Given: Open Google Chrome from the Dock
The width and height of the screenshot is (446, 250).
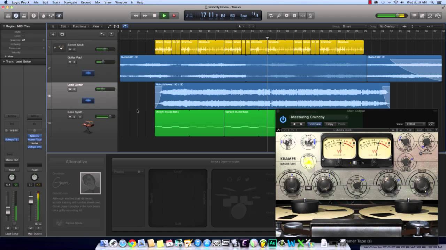Looking at the screenshot, I should pos(132,243).
